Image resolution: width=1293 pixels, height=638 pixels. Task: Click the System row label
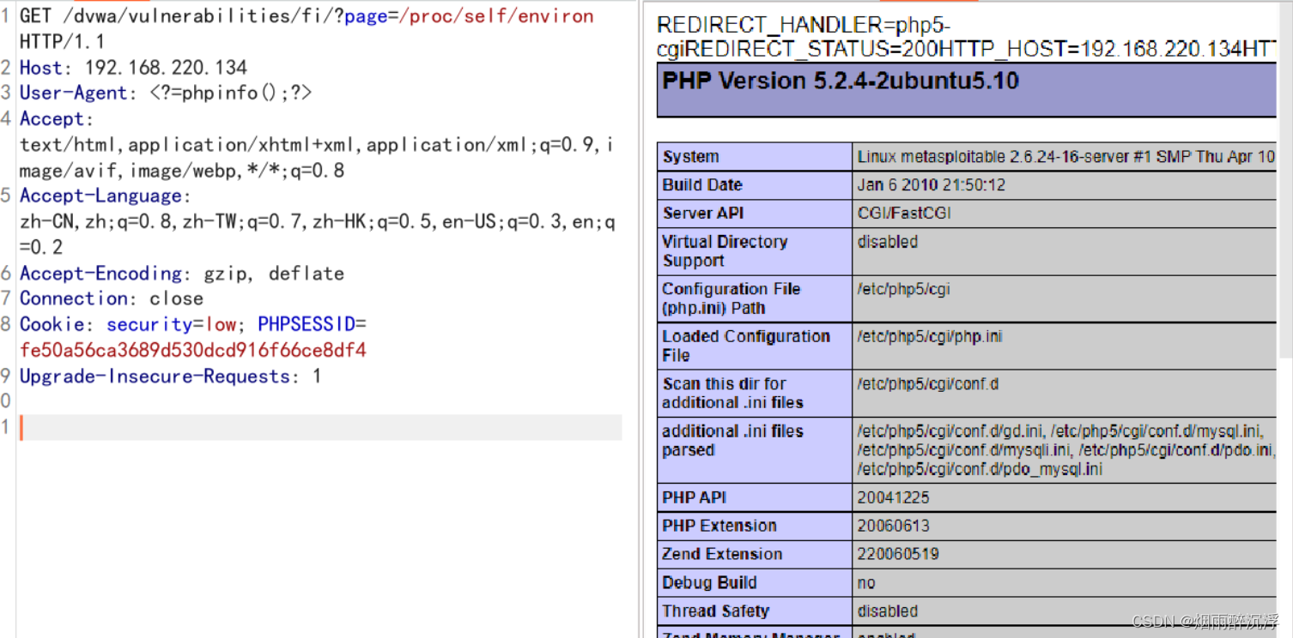(x=690, y=157)
